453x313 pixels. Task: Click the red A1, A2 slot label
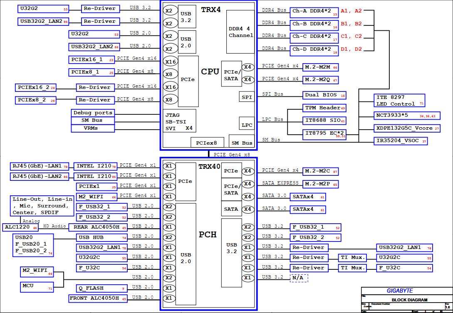(351, 11)
